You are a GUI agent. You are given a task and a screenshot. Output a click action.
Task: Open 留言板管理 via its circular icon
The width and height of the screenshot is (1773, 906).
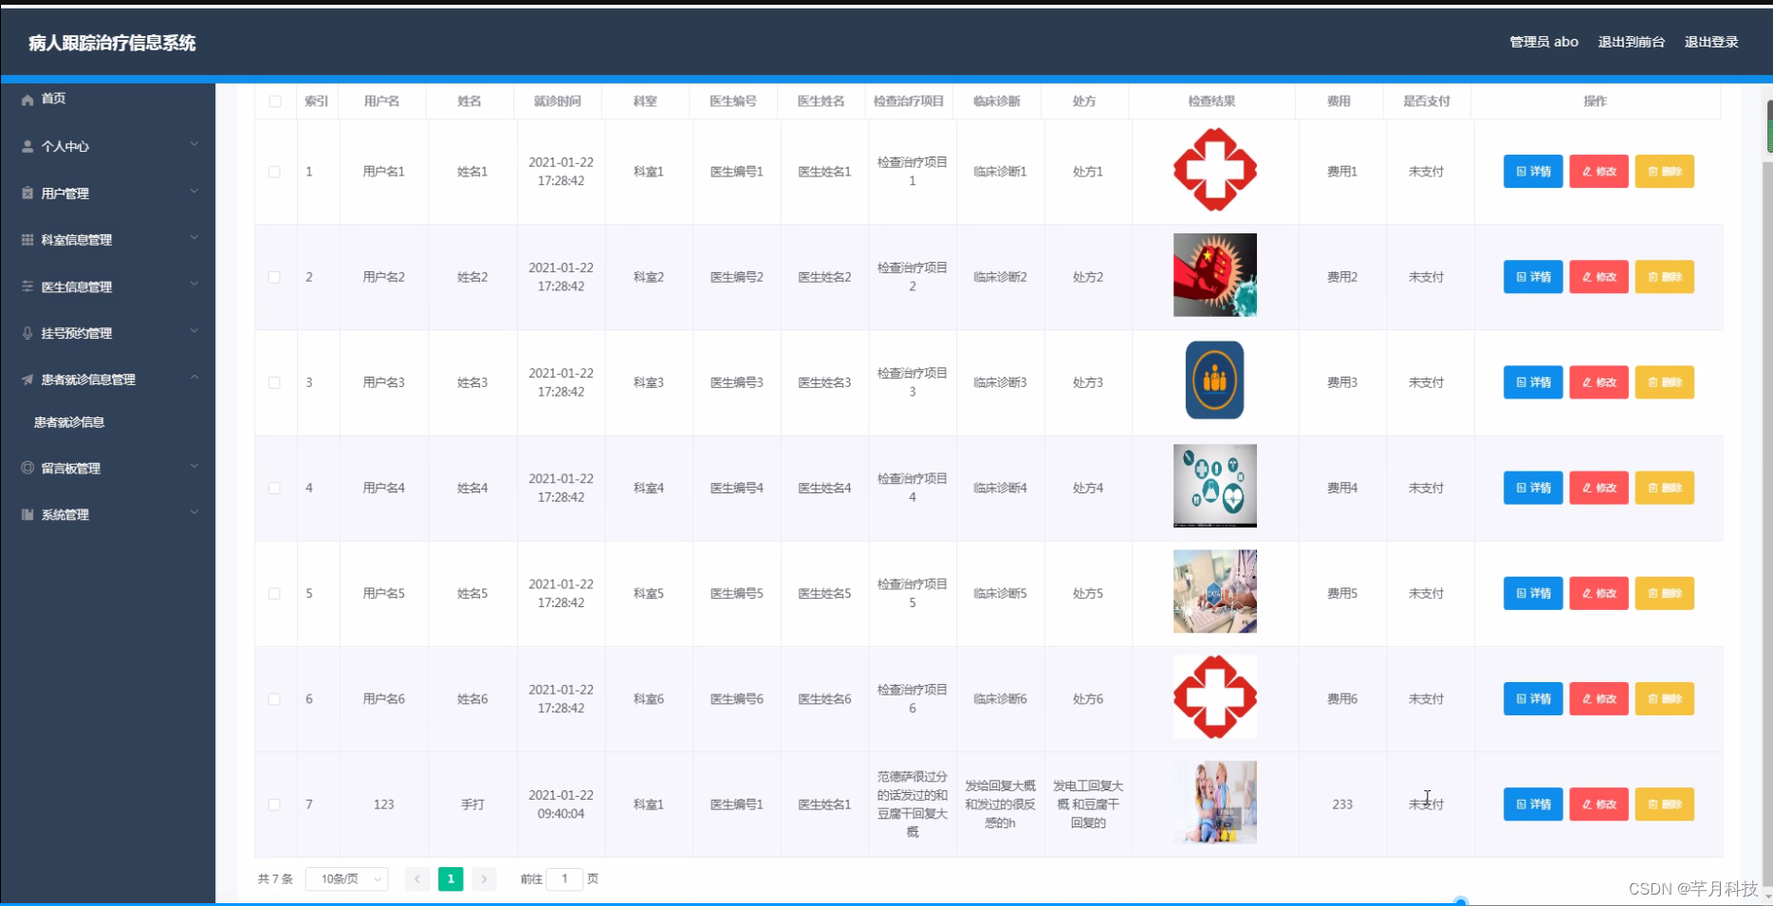click(x=27, y=467)
